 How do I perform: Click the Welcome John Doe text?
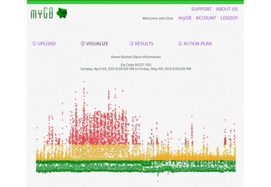[x=158, y=19]
